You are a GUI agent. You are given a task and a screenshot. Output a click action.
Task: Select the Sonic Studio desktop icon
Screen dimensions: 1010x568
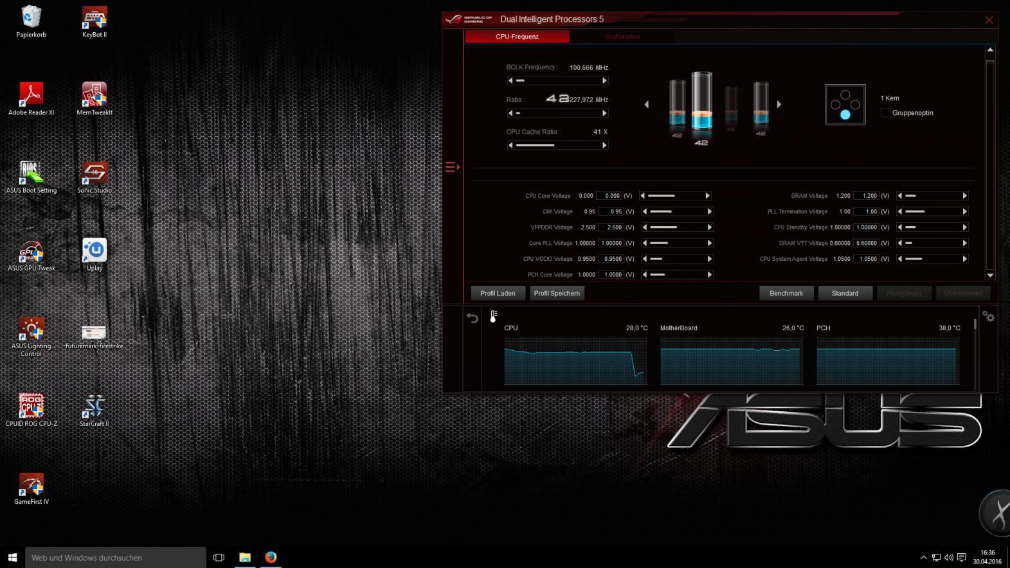[94, 177]
